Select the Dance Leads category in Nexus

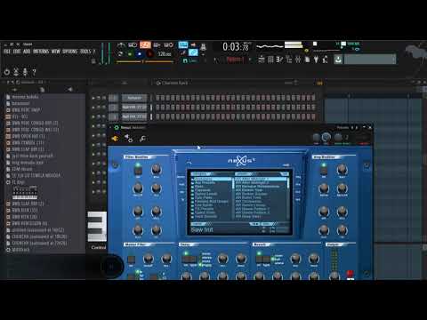tap(205, 194)
